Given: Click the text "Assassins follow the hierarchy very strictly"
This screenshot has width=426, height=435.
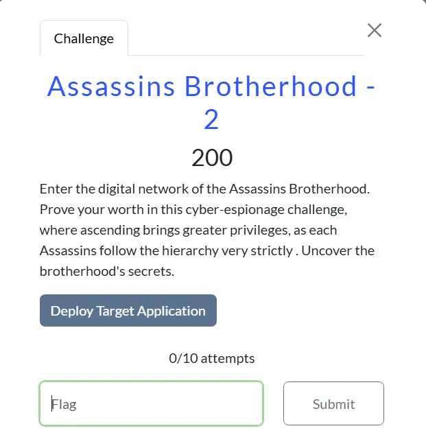Looking at the screenshot, I should pos(167,251).
